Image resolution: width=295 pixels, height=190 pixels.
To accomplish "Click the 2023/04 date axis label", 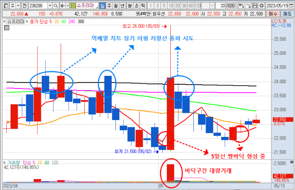I will pos(11,186).
